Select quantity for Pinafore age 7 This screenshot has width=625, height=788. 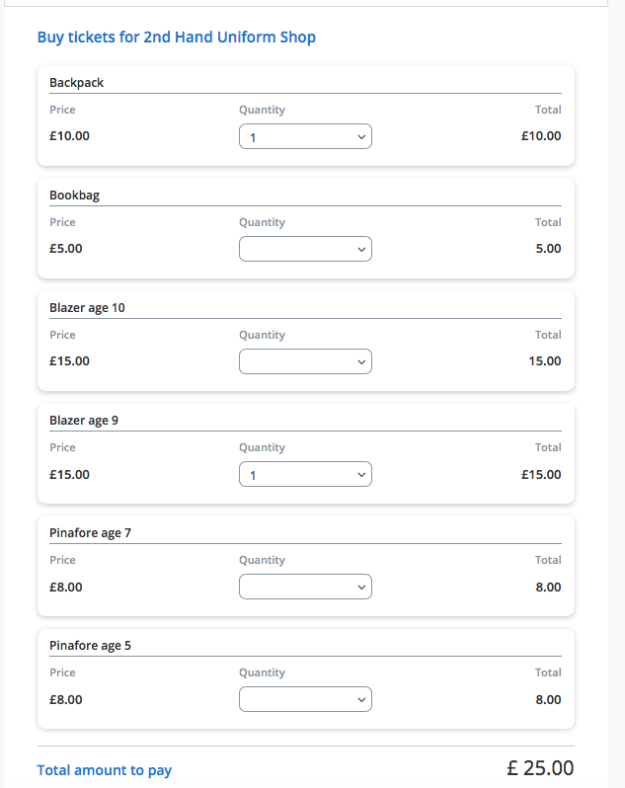[305, 587]
